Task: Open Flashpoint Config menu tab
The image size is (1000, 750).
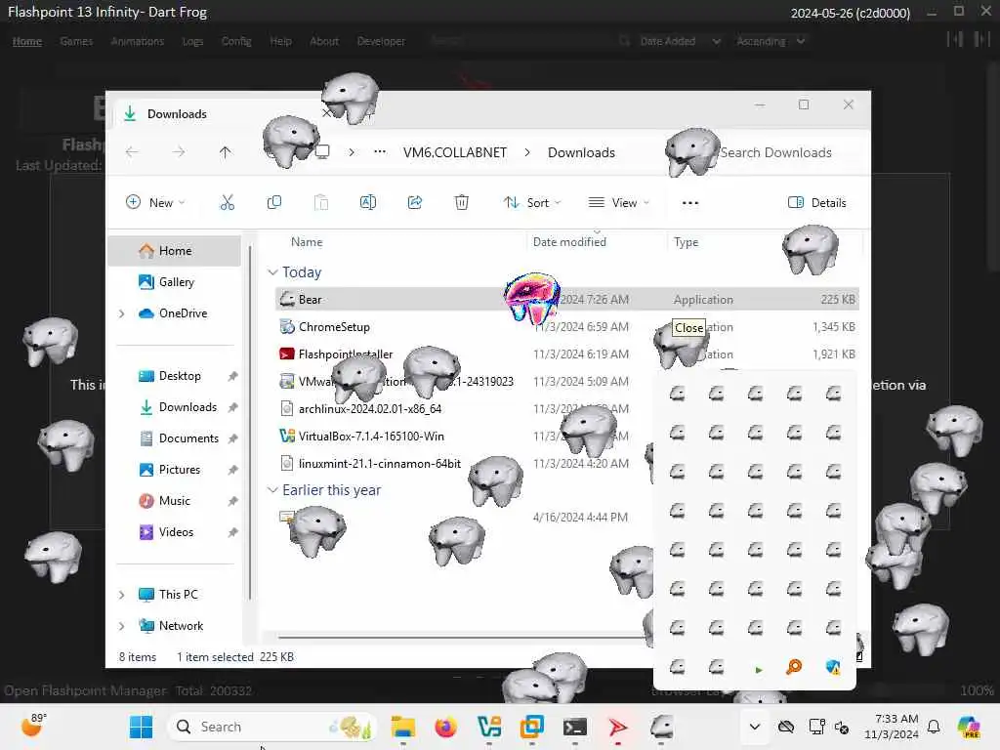Action: 236,41
